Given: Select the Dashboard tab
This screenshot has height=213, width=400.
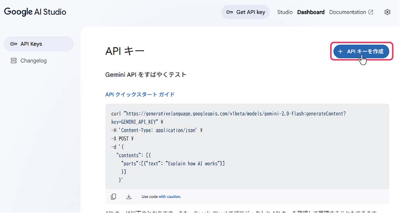Looking at the screenshot, I should click(311, 12).
